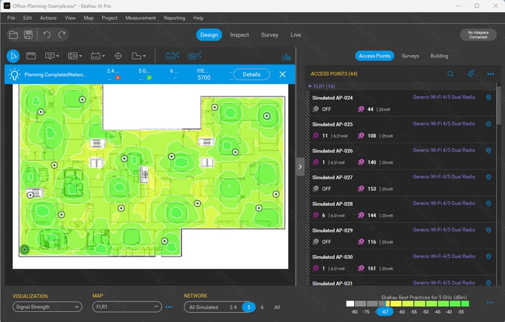Open the Reporting menu

(174, 18)
